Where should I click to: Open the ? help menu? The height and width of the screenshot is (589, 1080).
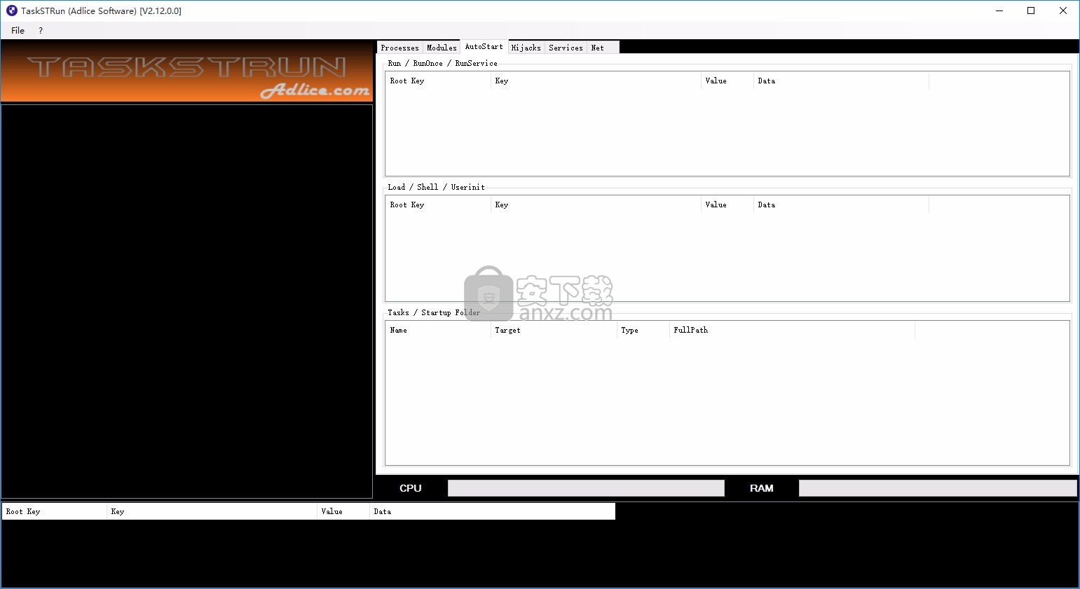[41, 30]
